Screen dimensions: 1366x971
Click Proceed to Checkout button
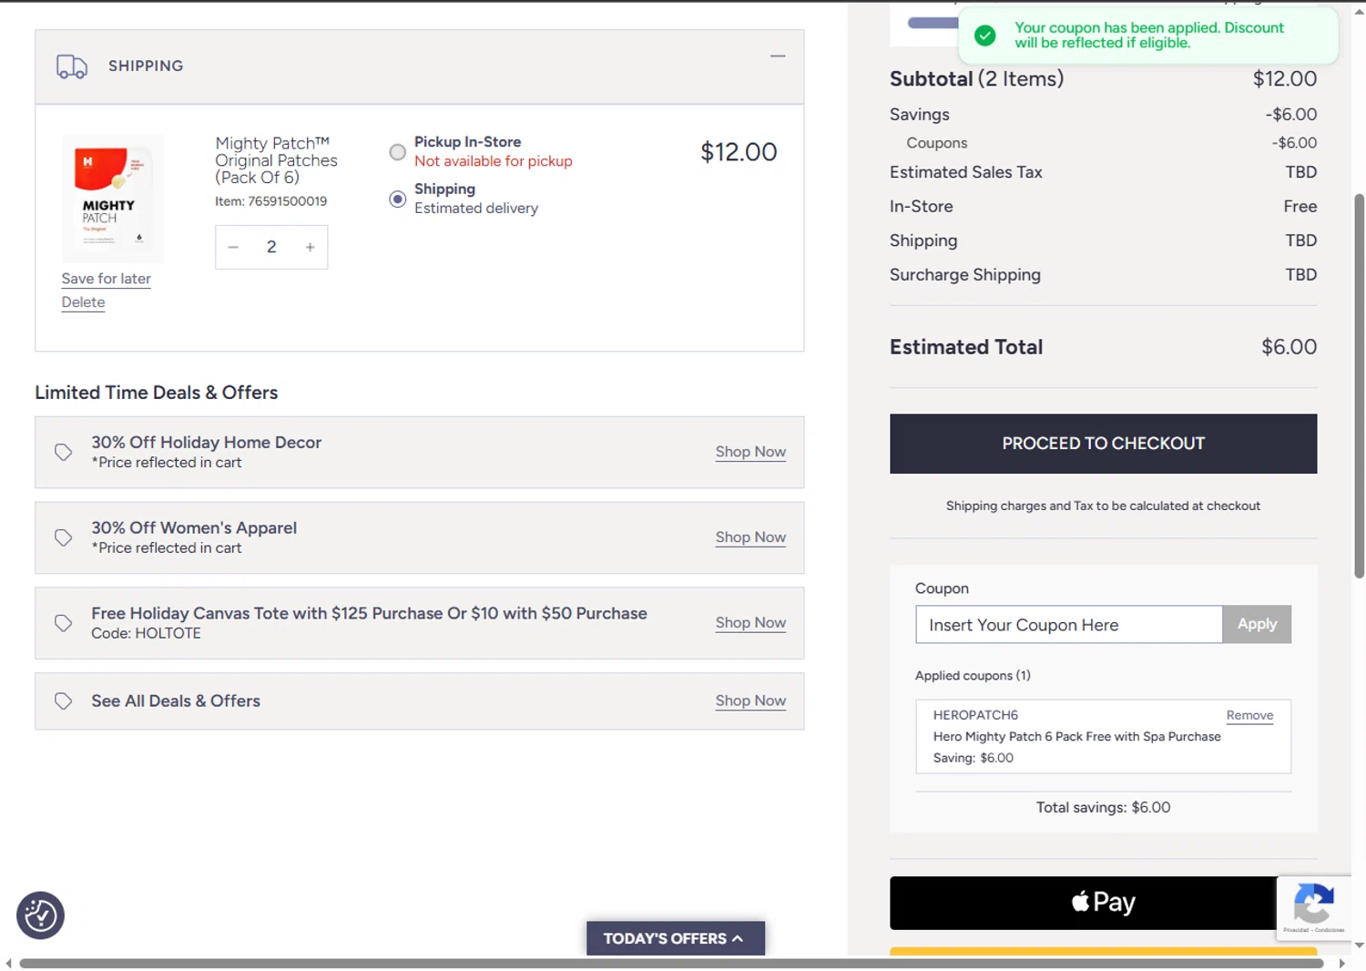[1102, 444]
